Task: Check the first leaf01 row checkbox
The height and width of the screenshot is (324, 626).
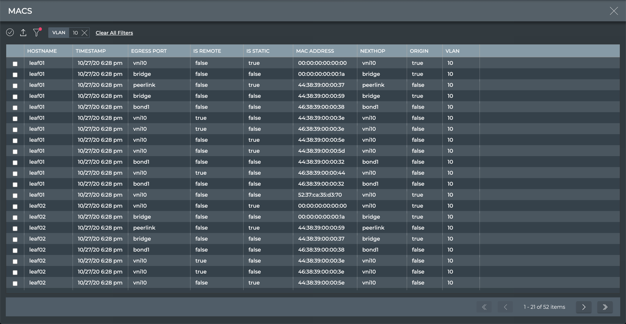Action: 15,64
